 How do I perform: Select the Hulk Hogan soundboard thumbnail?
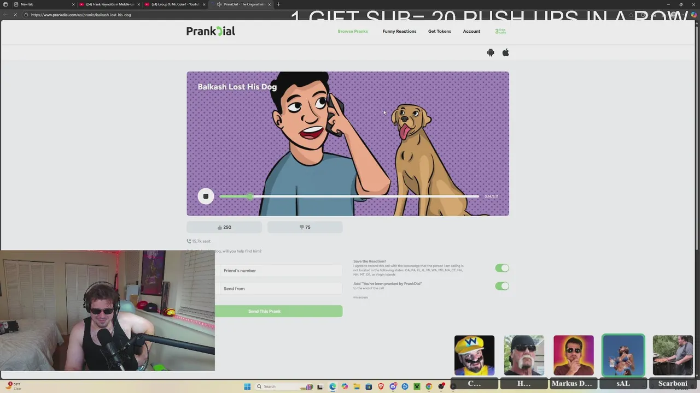tap(524, 355)
